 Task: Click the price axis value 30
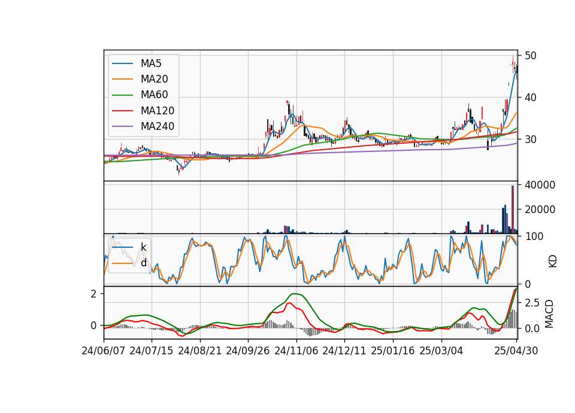(x=530, y=139)
